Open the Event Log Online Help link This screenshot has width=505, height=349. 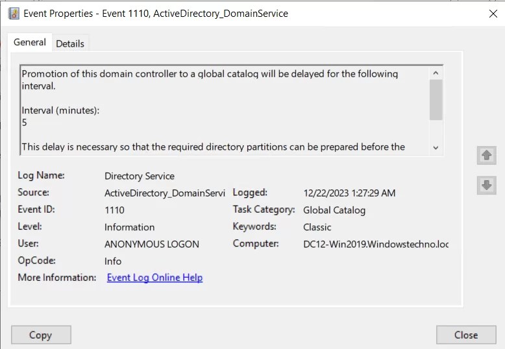154,278
